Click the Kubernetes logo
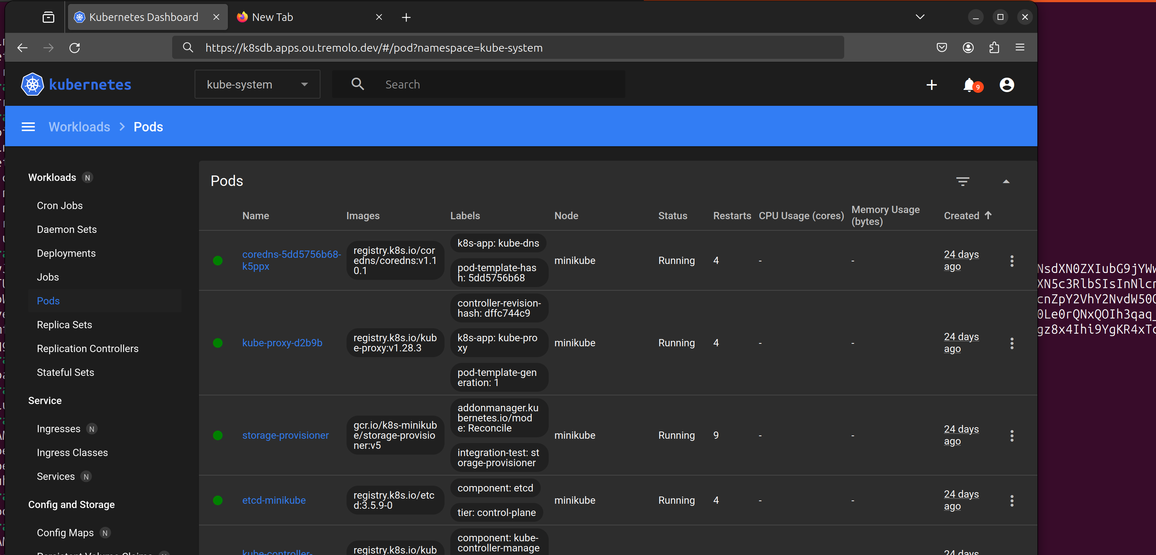The height and width of the screenshot is (555, 1156). (x=32, y=84)
